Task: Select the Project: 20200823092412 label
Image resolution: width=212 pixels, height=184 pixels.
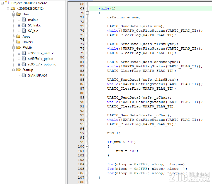Action: tap(29, 3)
